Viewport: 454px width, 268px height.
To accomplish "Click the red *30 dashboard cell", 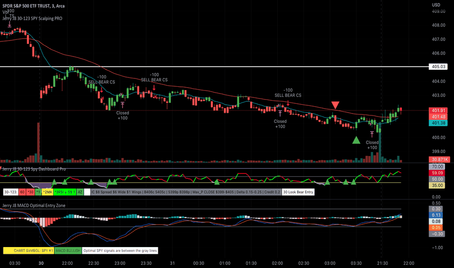I will click(30, 192).
